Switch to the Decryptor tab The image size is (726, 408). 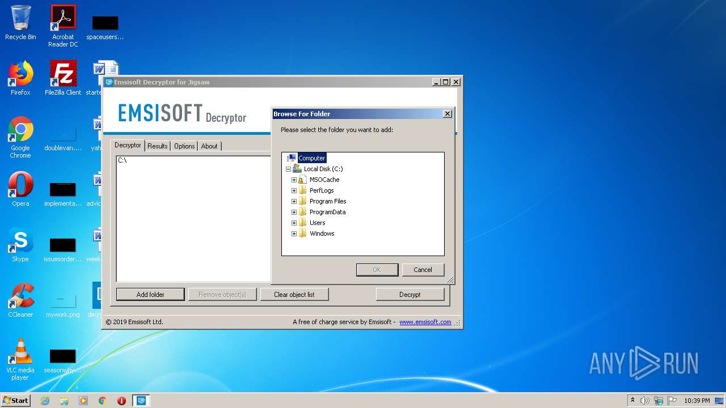coord(128,145)
